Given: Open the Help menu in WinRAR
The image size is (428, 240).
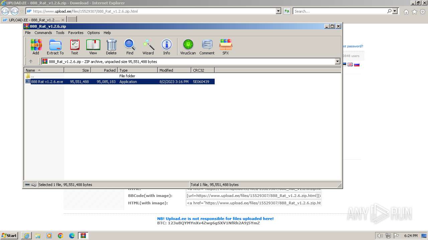Looking at the screenshot, I should (x=107, y=33).
